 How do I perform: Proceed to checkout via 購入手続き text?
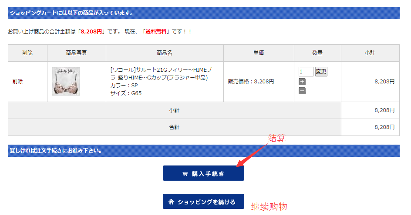click(208, 174)
